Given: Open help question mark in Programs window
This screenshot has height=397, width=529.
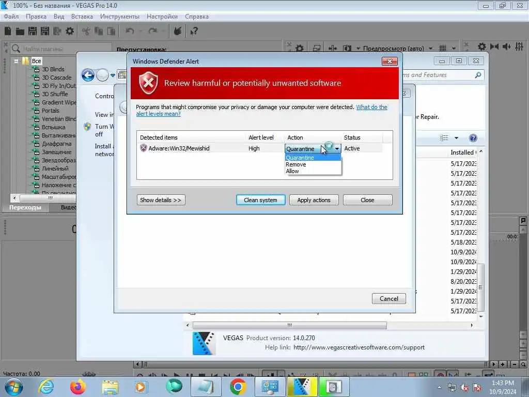Looking at the screenshot, I should tap(473, 138).
